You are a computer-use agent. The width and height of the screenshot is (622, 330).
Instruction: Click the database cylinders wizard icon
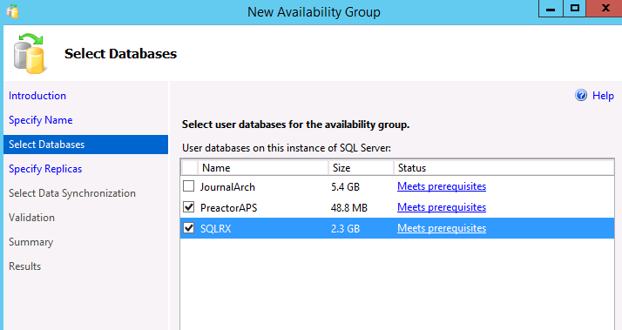tap(29, 53)
